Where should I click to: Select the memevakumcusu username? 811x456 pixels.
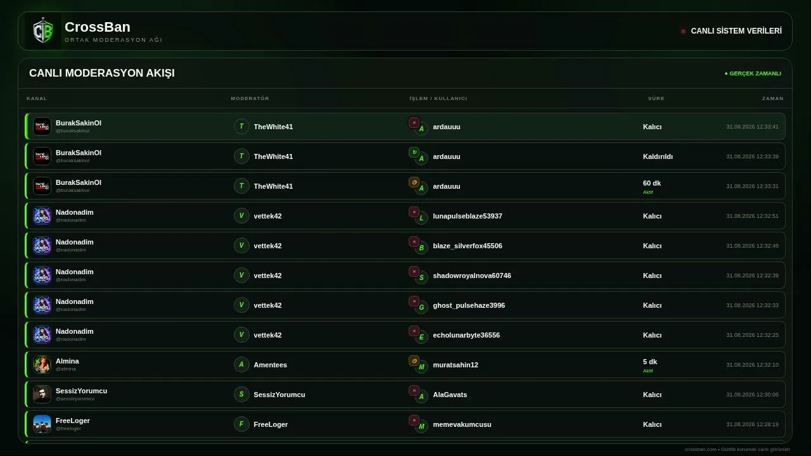pos(462,424)
